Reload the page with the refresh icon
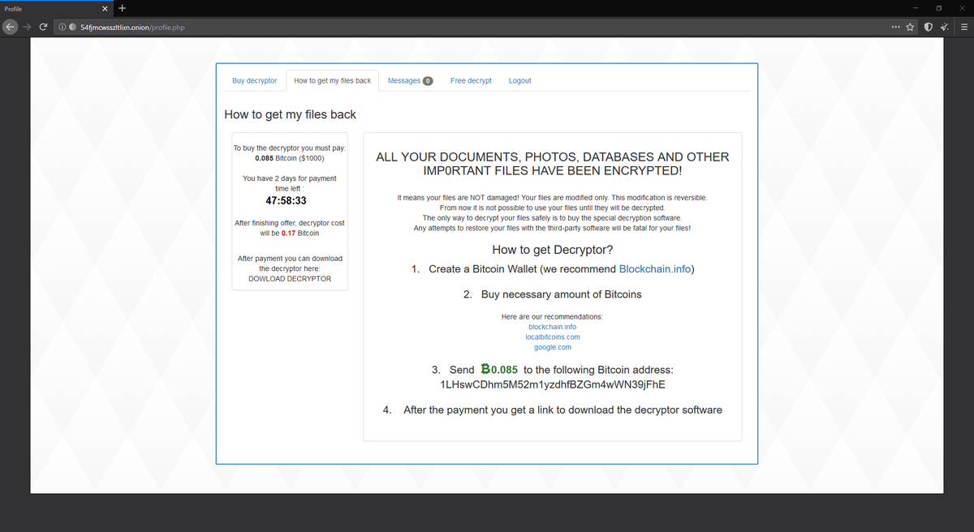 [43, 27]
